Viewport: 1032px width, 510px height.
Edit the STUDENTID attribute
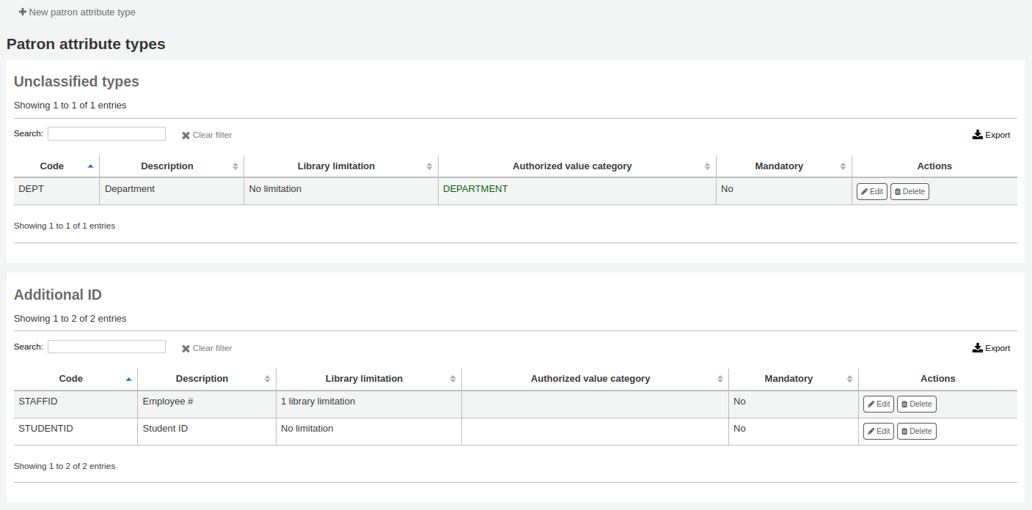(x=878, y=431)
